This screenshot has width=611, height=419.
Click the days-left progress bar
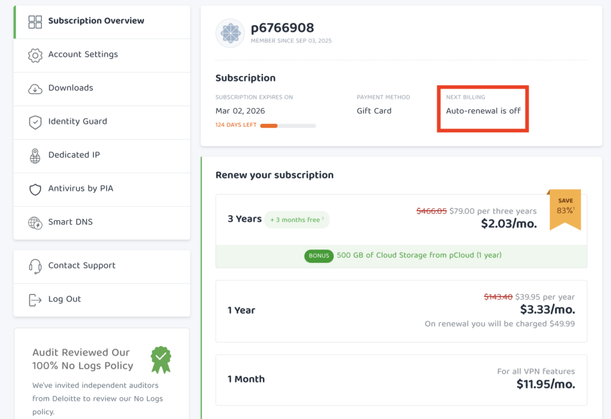pyautogui.click(x=288, y=126)
